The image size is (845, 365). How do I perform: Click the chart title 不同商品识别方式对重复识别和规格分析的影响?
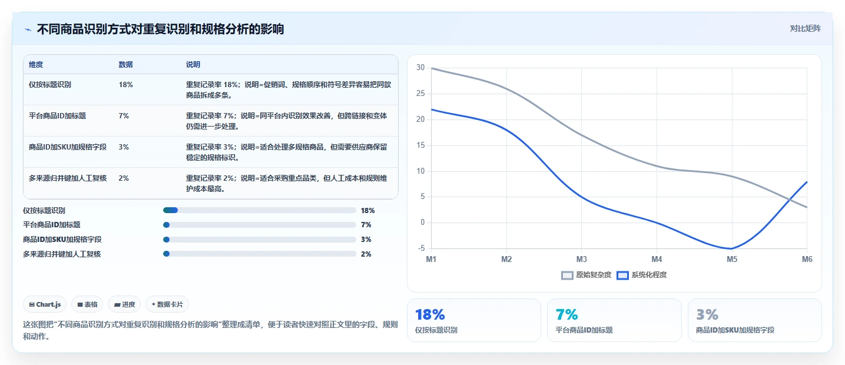pyautogui.click(x=160, y=29)
